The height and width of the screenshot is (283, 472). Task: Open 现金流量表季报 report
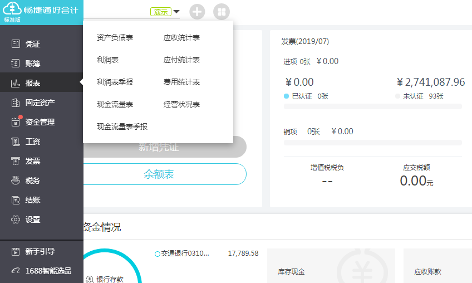pos(122,126)
